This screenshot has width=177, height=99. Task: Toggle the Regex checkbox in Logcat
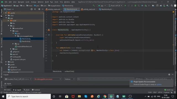[137, 79]
